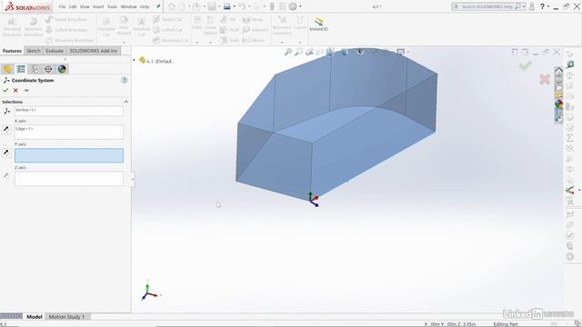Toggle reverse Z axis direction button
The image size is (582, 327).
pos(6,175)
